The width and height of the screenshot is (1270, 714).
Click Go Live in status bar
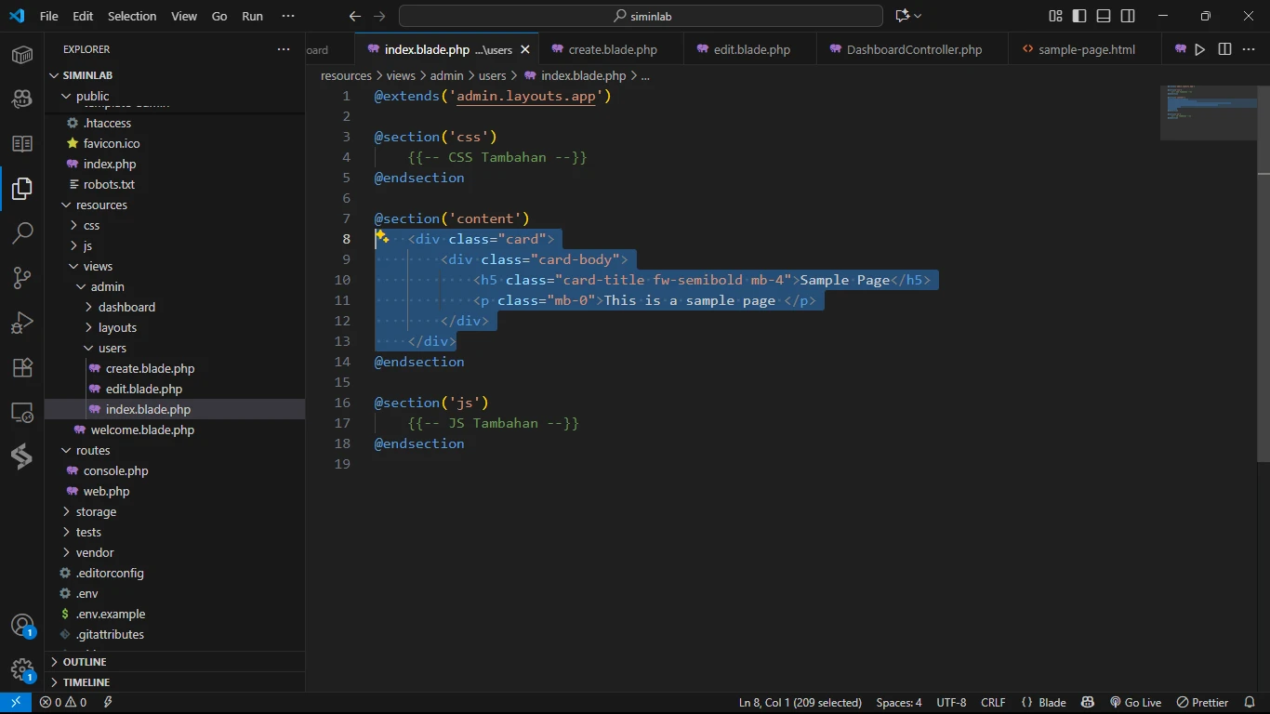[1135, 703]
